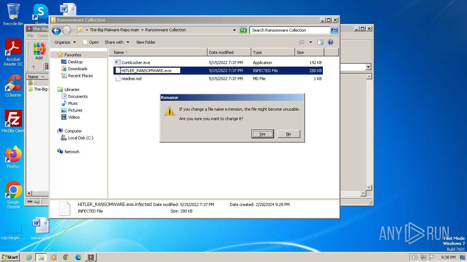Open Pictures library

(75, 110)
